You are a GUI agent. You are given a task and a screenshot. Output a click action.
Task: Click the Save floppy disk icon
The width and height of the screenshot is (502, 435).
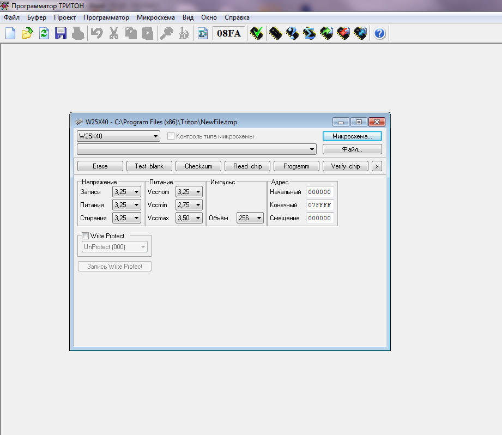61,33
